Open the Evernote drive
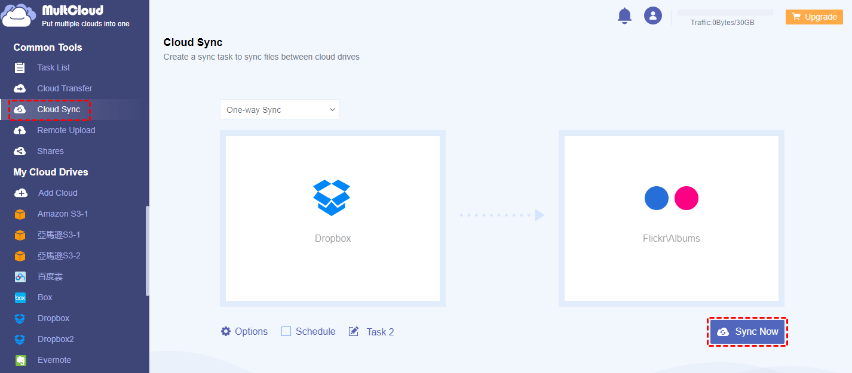852x373 pixels. (54, 360)
